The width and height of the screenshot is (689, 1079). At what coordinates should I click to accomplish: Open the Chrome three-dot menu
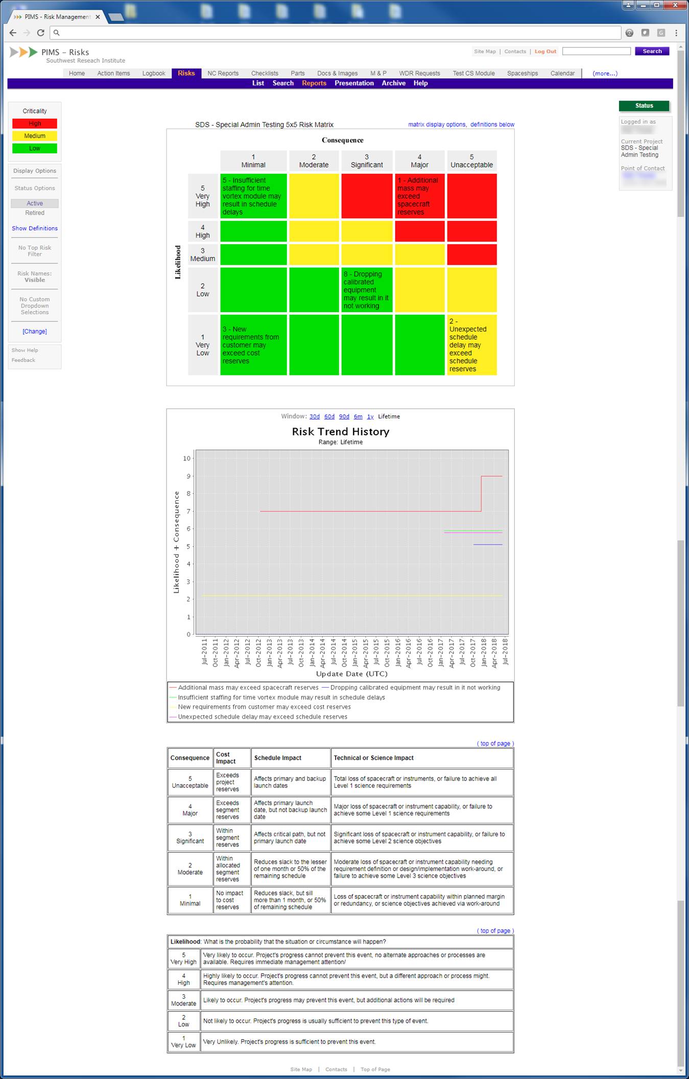pos(676,33)
